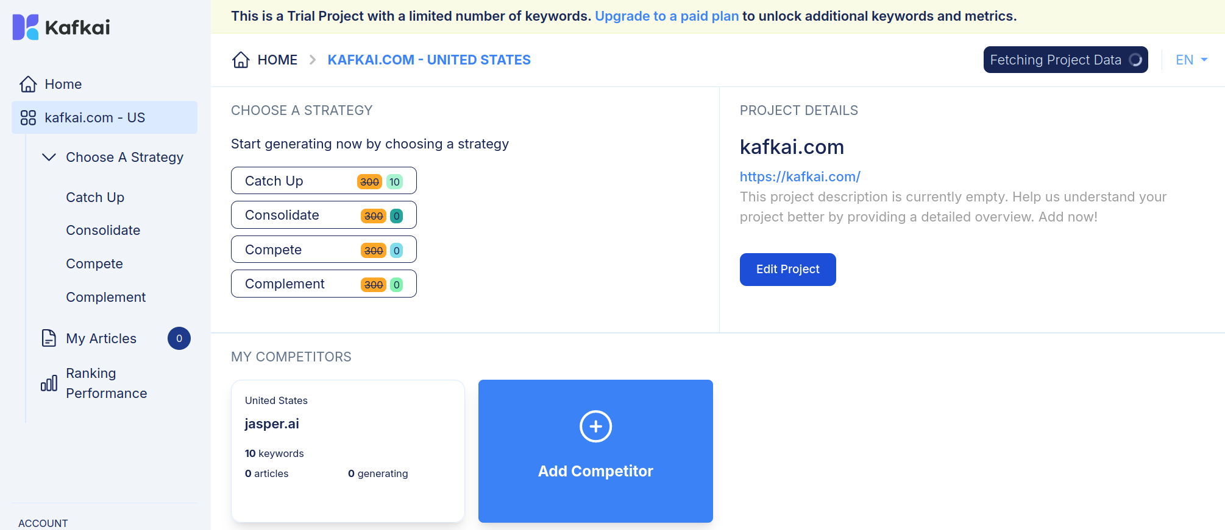Viewport: 1225px width, 530px height.
Task: Click Fetching Project Data status button
Action: (x=1066, y=60)
